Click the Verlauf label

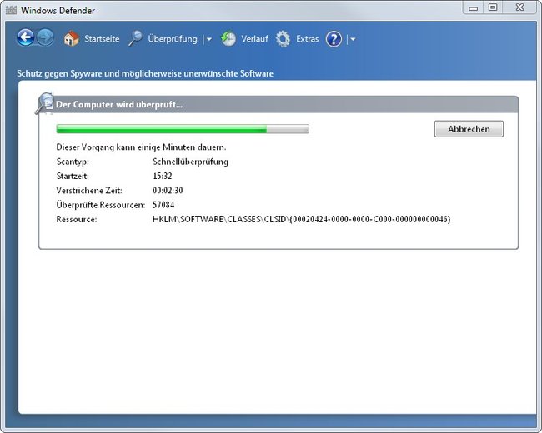pos(254,38)
